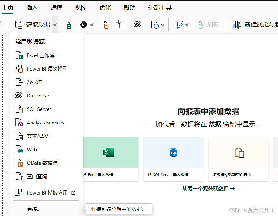Click the external link icon beside 模板应用
Screen dimensions: 278x216
(74, 193)
